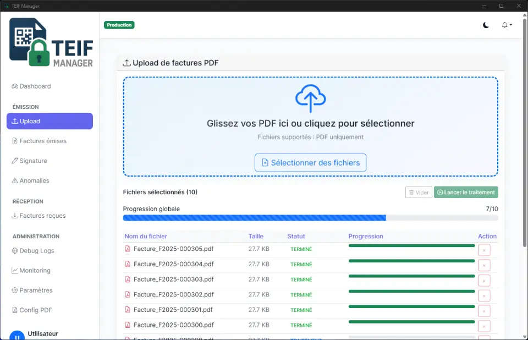Toggle dark mode with the moon icon
Image resolution: width=528 pixels, height=340 pixels.
[x=486, y=25]
